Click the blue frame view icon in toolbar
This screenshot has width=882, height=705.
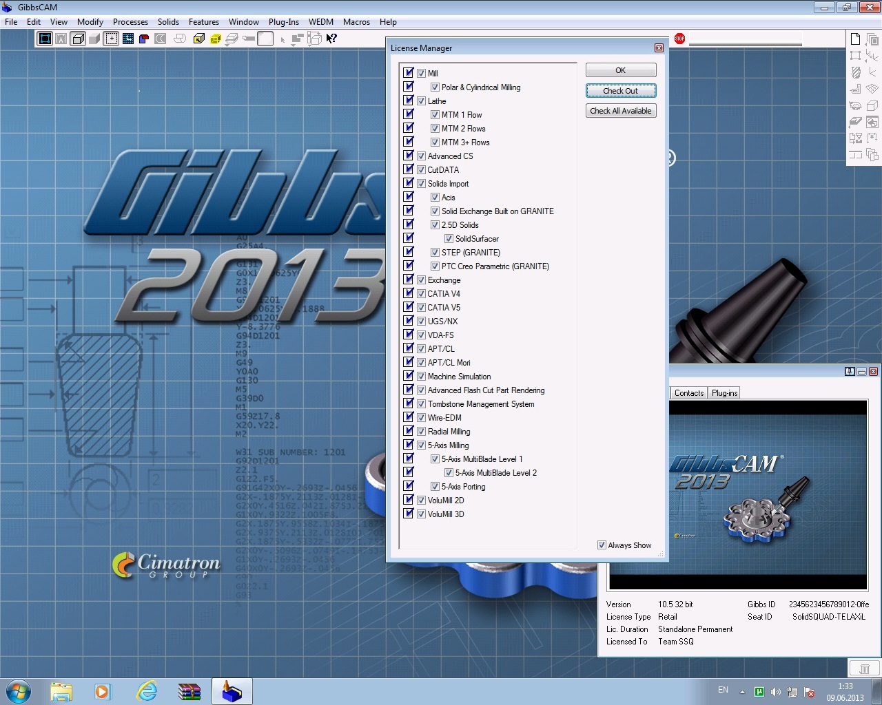45,39
